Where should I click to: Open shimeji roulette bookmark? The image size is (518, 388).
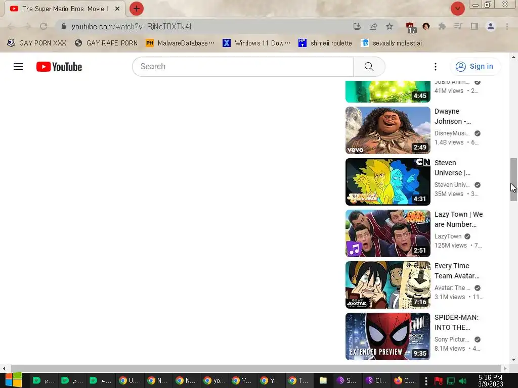click(325, 43)
